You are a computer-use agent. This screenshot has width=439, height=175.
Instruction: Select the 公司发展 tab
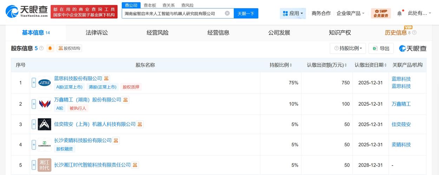point(279,33)
